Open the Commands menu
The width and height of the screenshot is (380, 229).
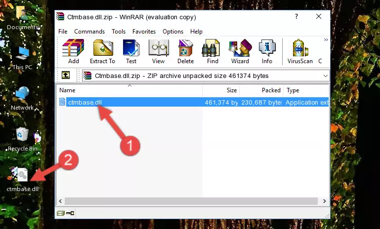pyautogui.click(x=89, y=32)
